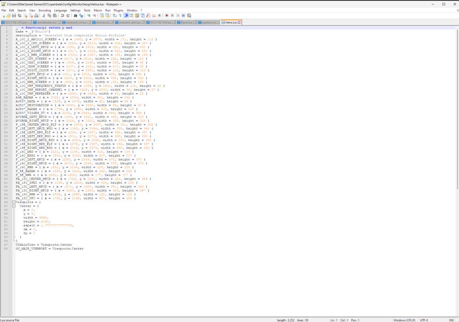
Task: Cut selection with the scissors icon
Action: click(44, 16)
